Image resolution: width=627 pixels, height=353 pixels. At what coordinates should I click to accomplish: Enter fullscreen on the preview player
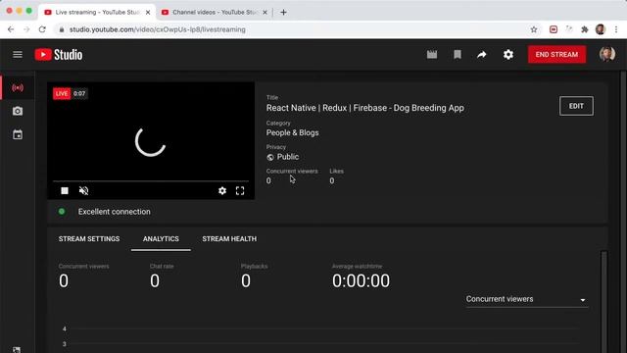[x=240, y=191]
